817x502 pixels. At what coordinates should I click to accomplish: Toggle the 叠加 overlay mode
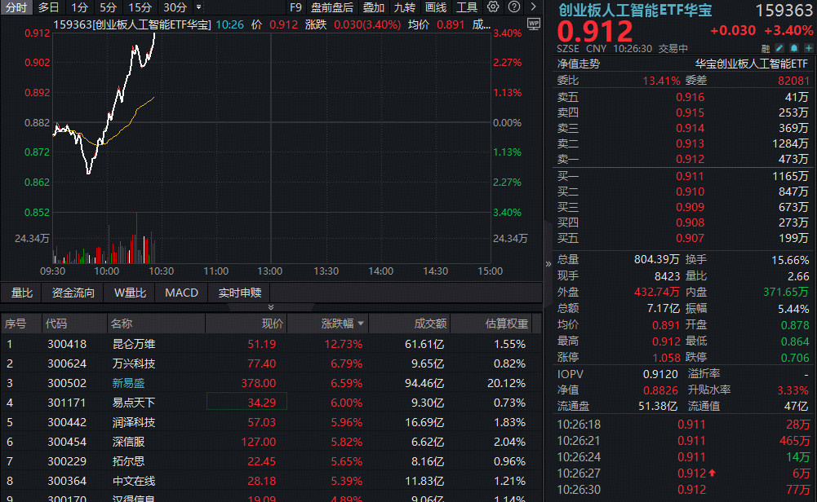[x=373, y=7]
